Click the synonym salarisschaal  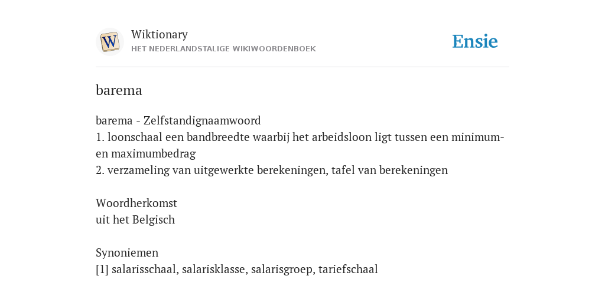(x=145, y=269)
